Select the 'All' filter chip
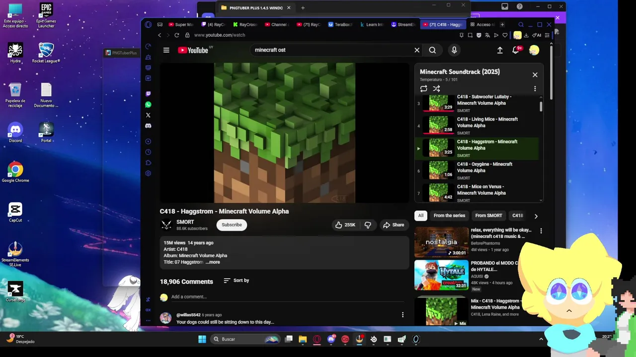The image size is (636, 357). tap(421, 216)
